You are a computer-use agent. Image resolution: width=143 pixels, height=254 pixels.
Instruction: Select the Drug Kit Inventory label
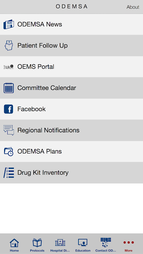coord(43,173)
